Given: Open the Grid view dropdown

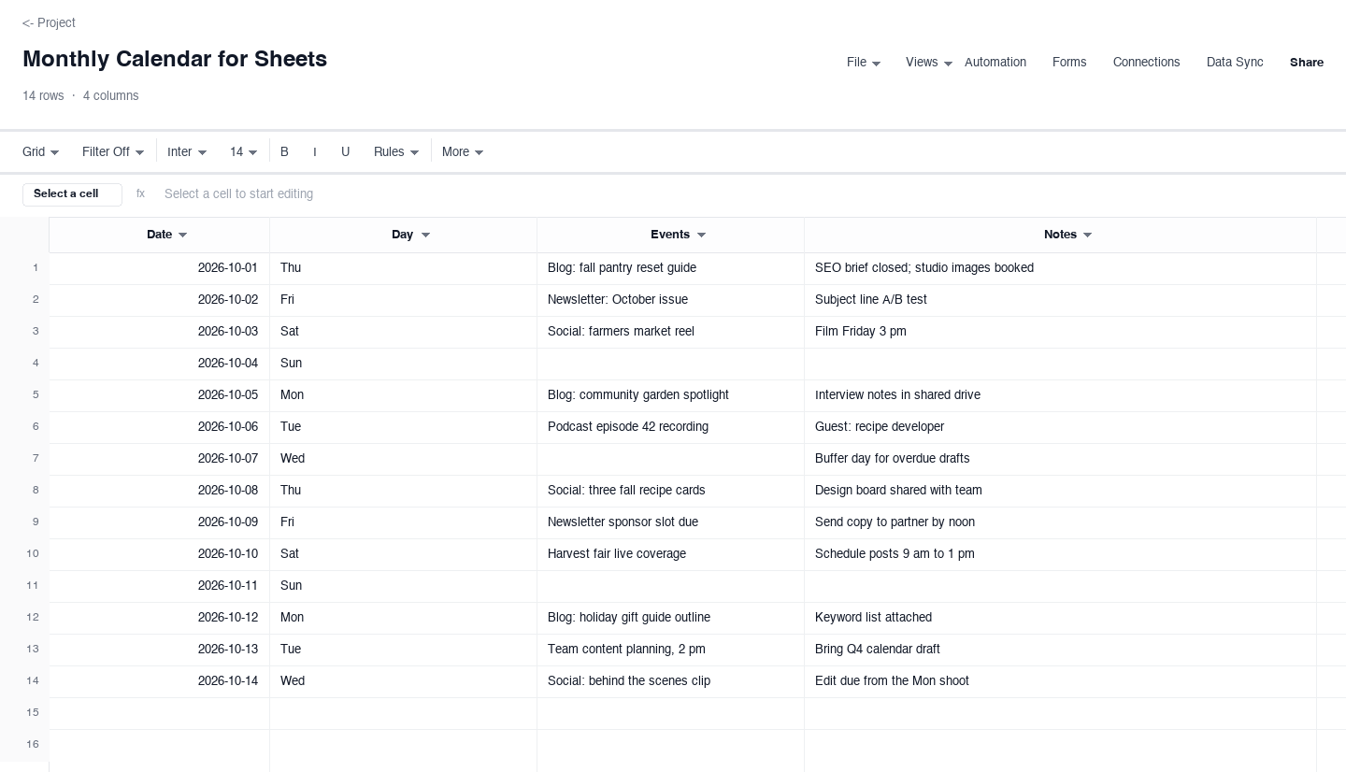Looking at the screenshot, I should [40, 151].
